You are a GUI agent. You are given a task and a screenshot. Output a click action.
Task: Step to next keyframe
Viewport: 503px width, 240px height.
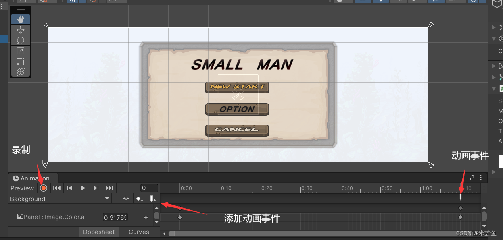(96, 188)
